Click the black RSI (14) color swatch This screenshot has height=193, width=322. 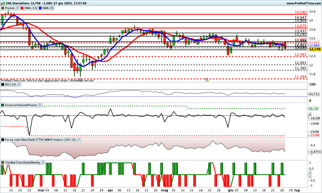pyautogui.click(x=3, y=84)
